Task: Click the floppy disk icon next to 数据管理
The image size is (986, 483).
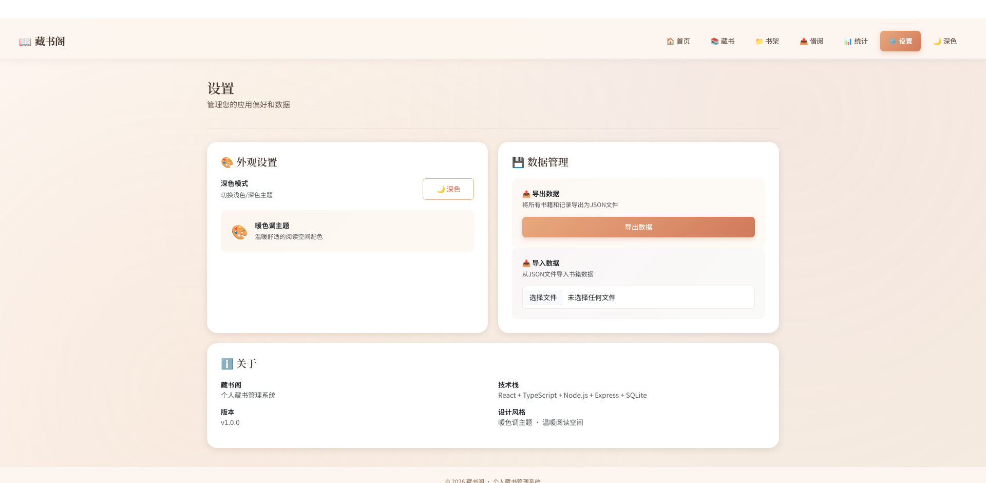Action: 518,162
